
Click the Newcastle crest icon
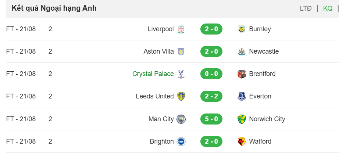(242, 51)
